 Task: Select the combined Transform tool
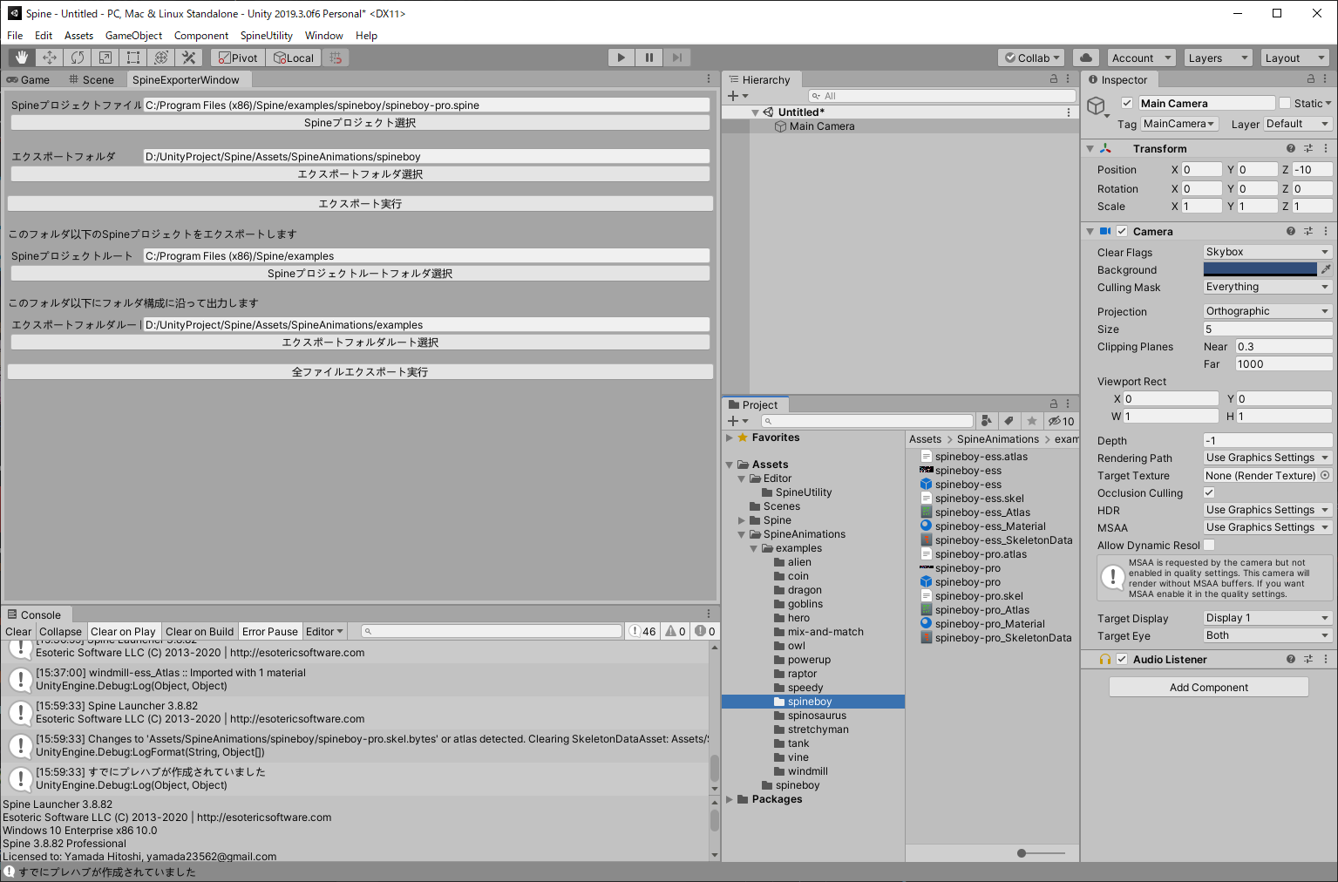tap(161, 58)
